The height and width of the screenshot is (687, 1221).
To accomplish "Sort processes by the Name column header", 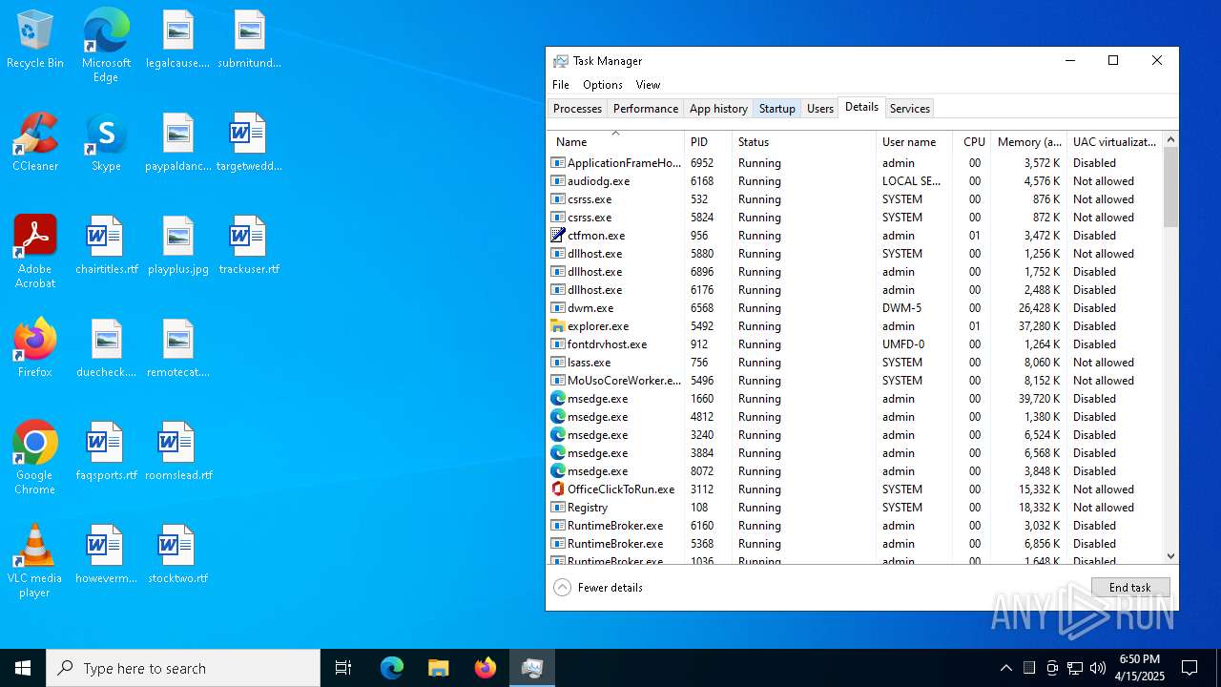I will pos(616,142).
